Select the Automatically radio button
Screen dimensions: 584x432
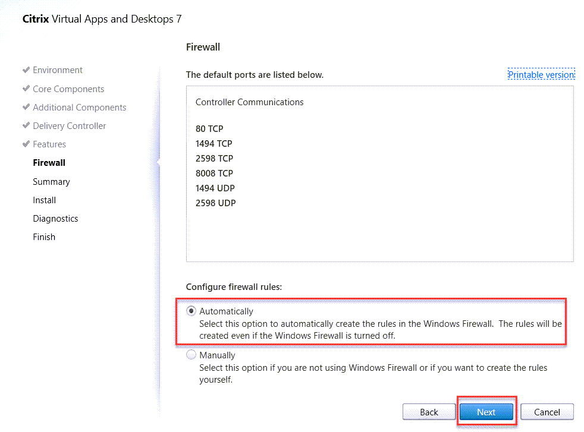pos(191,311)
